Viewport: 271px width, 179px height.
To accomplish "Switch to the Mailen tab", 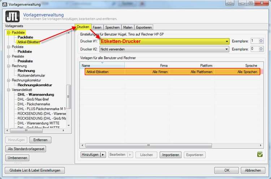I will tap(128, 27).
